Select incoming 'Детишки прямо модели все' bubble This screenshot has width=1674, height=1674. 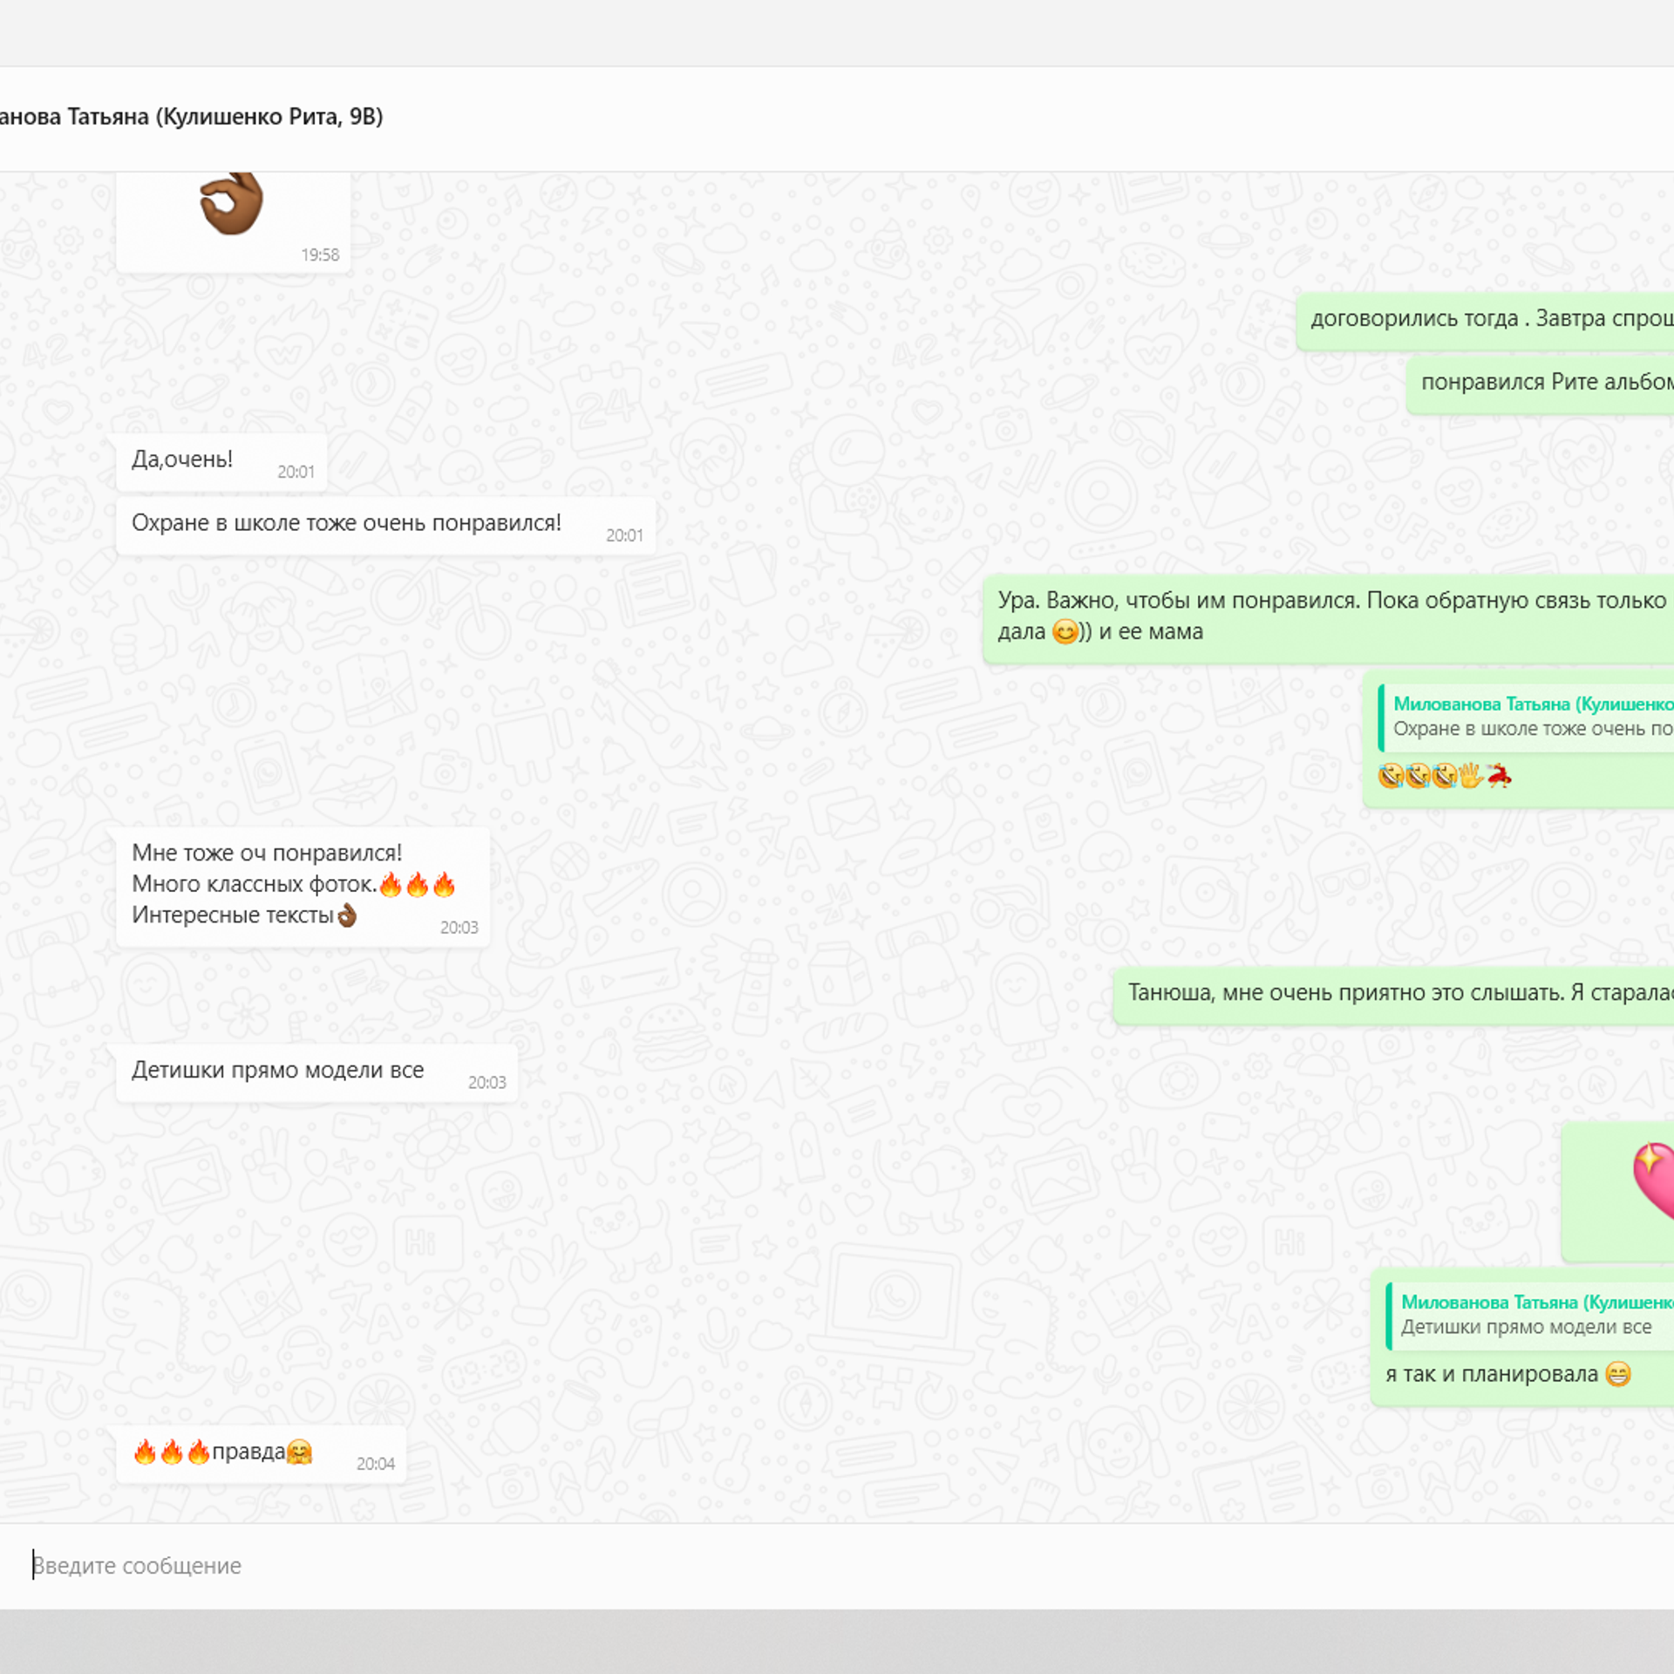tap(277, 1071)
